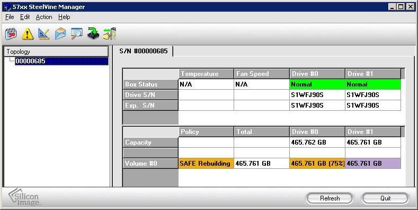
Task: Click the last toolbar icon with hand
Action: [110, 34]
